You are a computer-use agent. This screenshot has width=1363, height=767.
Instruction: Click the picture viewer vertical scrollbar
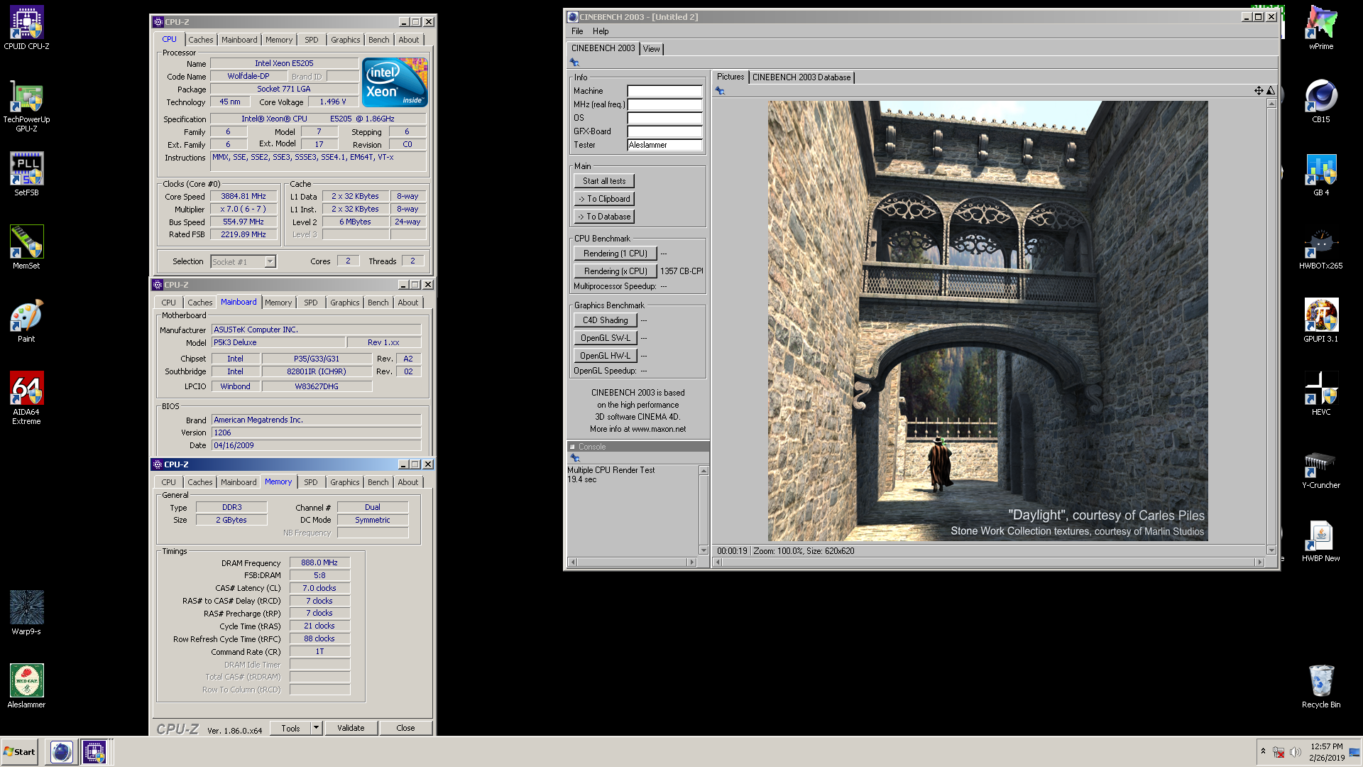(1271, 327)
